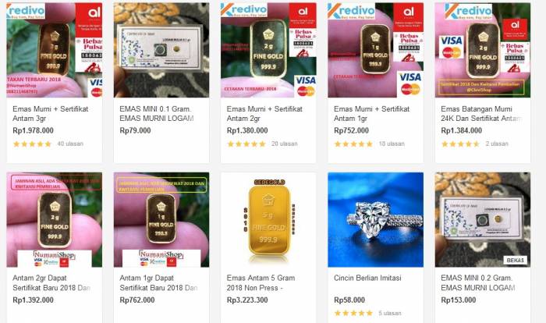Viewport: 546px width, 323px height.
Task: Click the 18 ulasan review count
Action: tap(392, 144)
